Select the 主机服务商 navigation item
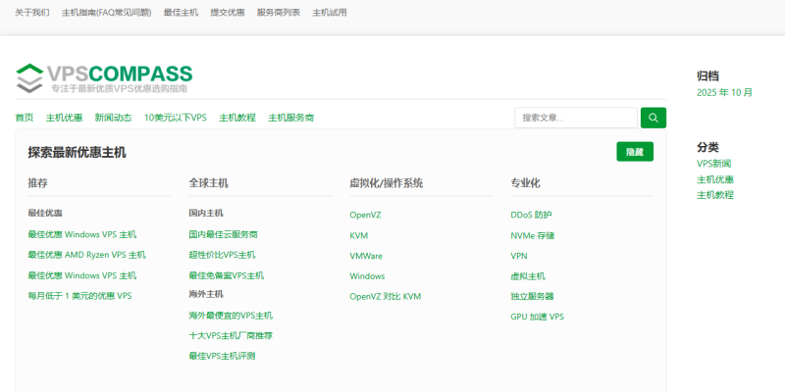Viewport: 785px width, 392px height. tap(290, 118)
